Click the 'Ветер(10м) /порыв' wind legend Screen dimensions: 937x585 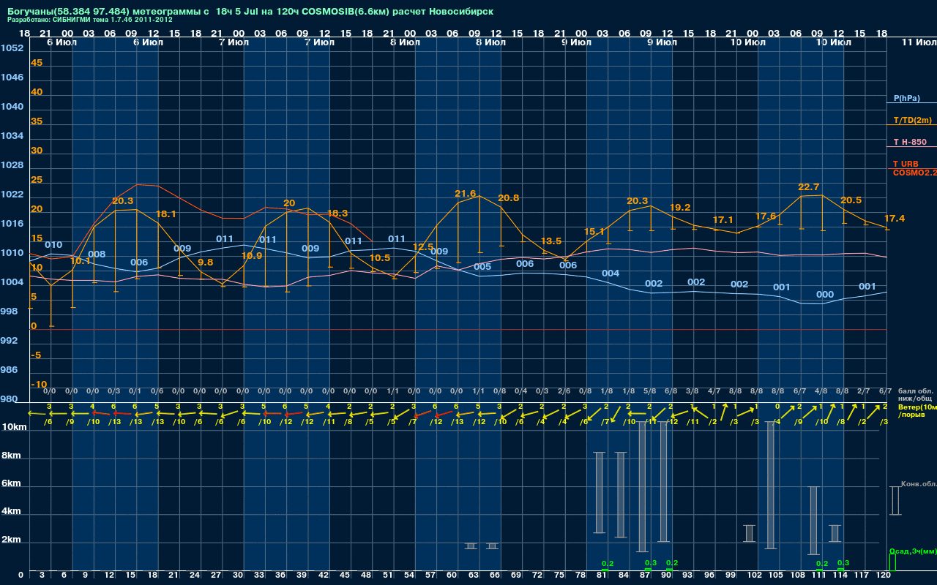pyautogui.click(x=917, y=410)
